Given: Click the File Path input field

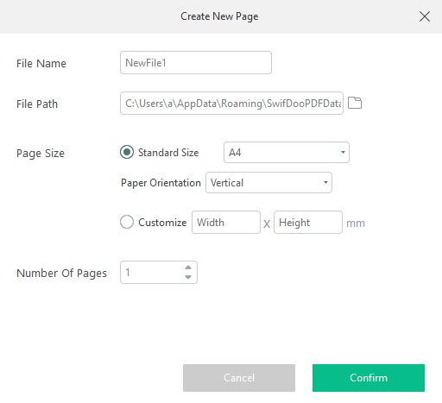Looking at the screenshot, I should 231,104.
